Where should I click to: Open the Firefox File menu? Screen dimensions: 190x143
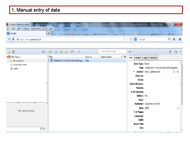[8, 29]
